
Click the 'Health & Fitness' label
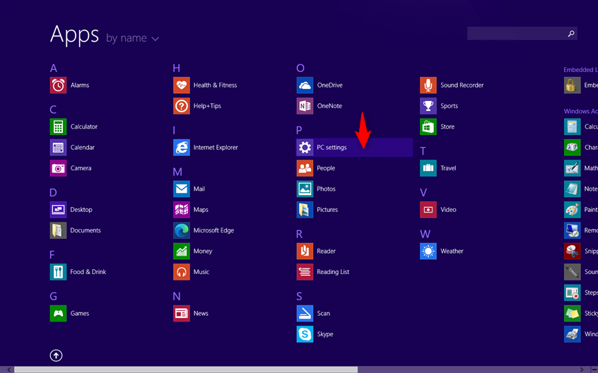click(x=215, y=85)
